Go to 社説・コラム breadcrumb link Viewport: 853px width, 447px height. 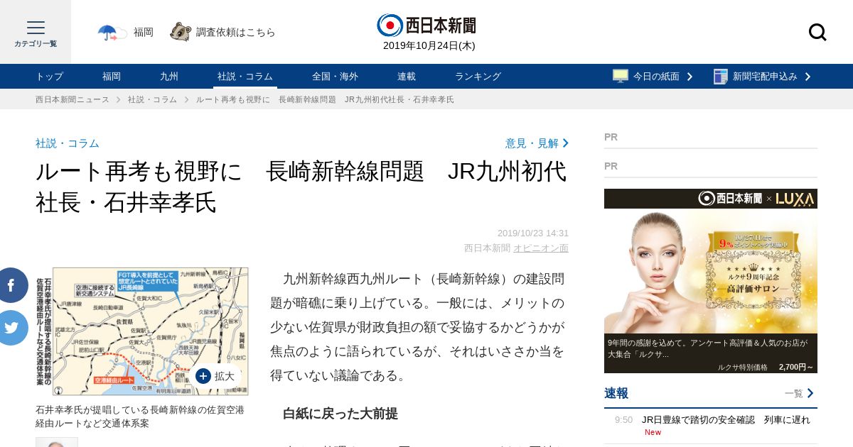point(152,99)
